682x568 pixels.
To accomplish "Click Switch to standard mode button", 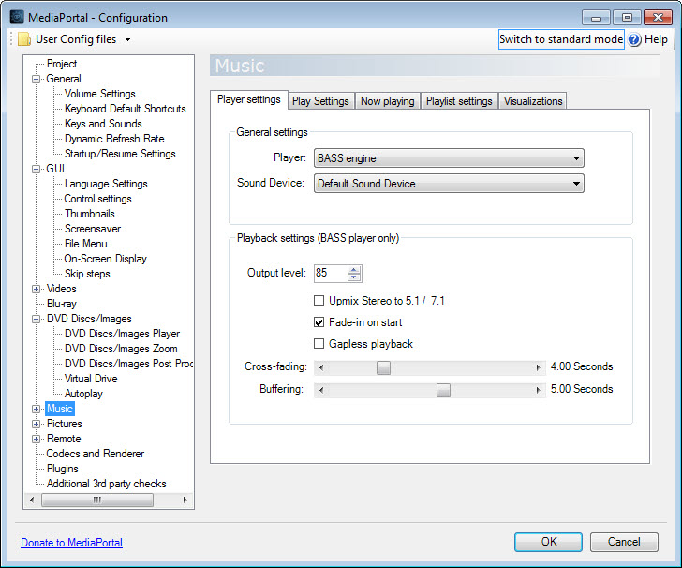I will coord(561,39).
